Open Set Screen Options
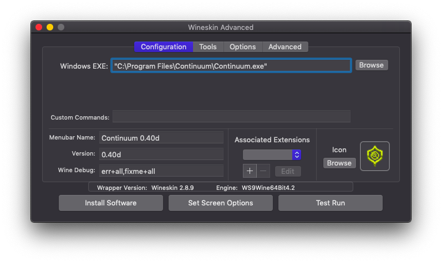 coord(220,203)
